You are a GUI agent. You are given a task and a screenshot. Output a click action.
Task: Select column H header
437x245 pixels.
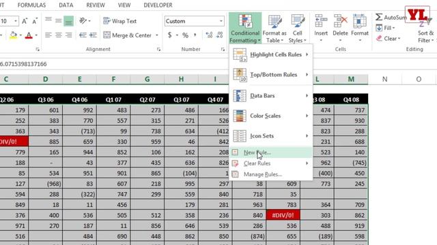point(181,79)
